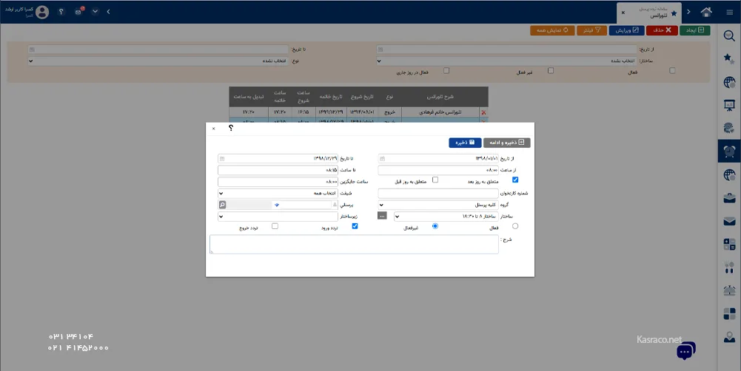The height and width of the screenshot is (371, 741).
Task: Click the 'ذخیره و ادامه' button
Action: [x=507, y=143]
